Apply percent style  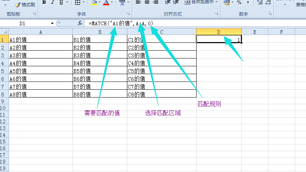[x=239, y=2]
